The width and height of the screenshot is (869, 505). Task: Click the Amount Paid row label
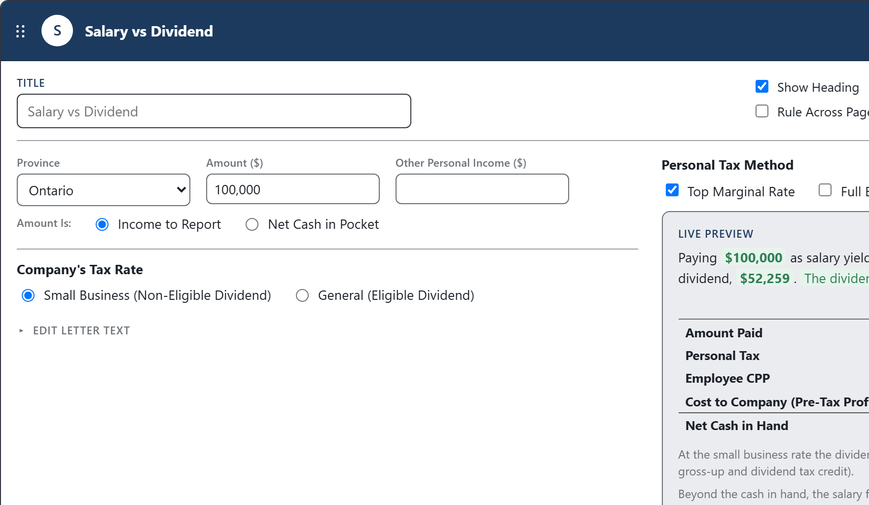(x=724, y=333)
